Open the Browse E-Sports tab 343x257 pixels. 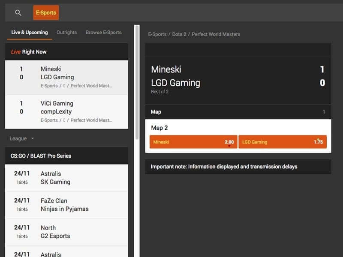point(103,33)
